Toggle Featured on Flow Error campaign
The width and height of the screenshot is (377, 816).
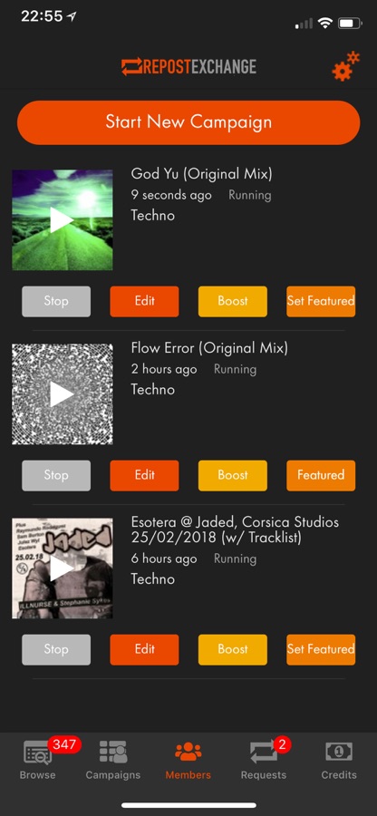[321, 476]
